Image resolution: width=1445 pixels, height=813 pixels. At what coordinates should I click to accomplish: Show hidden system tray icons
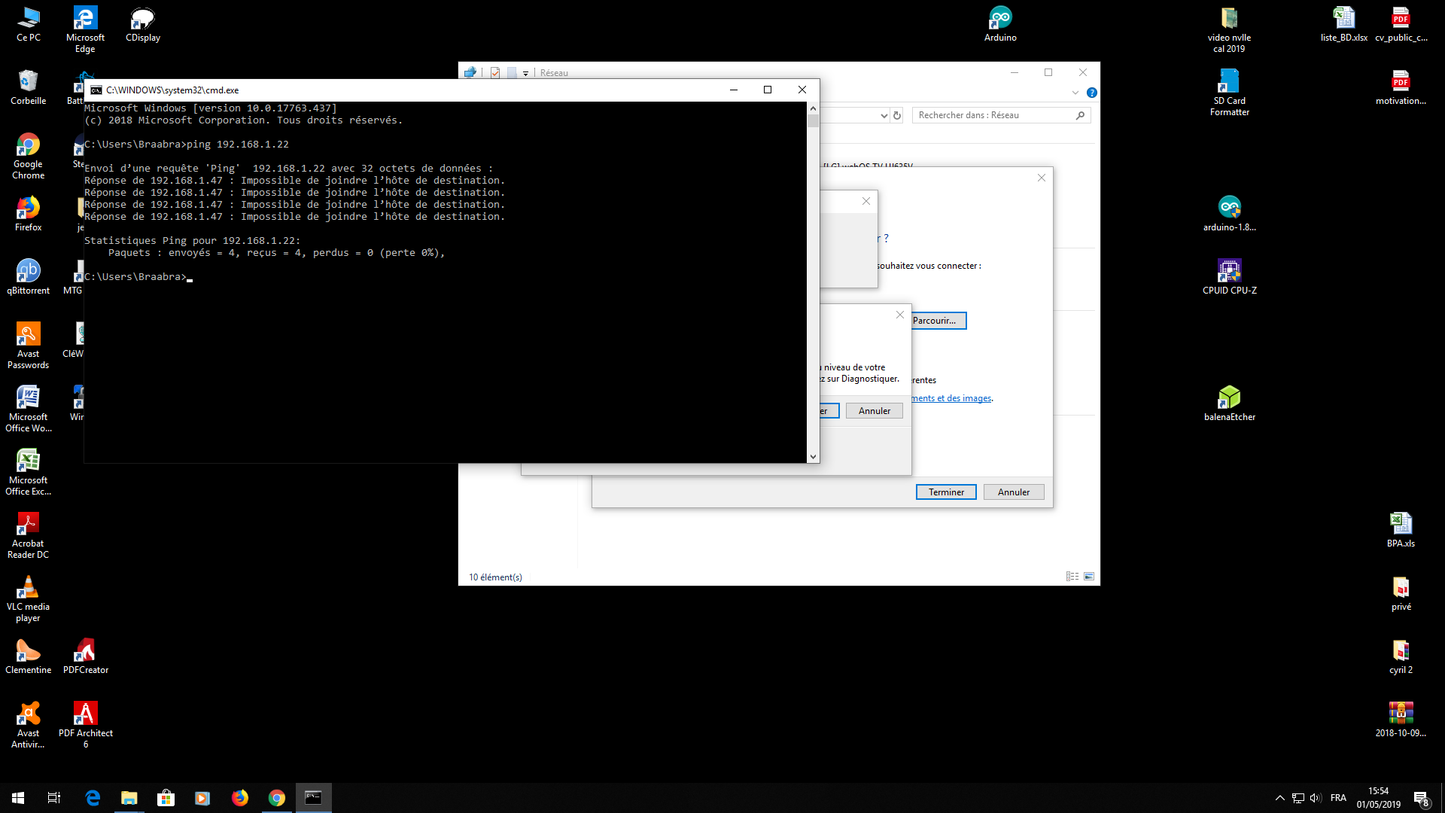click(1279, 798)
